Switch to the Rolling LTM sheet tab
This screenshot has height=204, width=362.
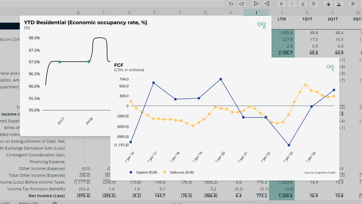(x=28, y=203)
